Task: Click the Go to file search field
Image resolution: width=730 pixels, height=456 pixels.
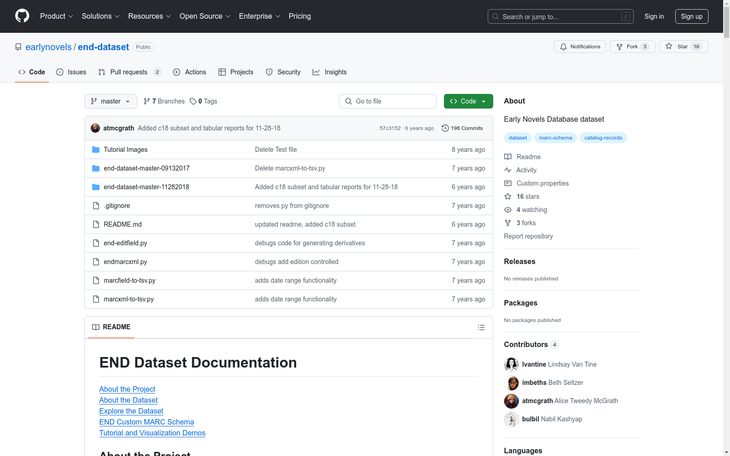Action: (388, 101)
